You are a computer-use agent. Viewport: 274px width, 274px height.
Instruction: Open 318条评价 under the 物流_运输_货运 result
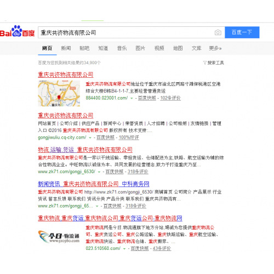click(x=138, y=172)
